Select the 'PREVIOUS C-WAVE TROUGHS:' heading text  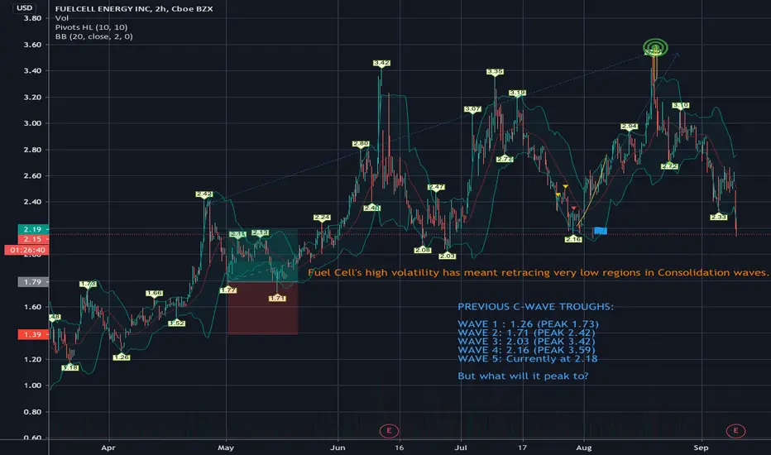click(535, 306)
